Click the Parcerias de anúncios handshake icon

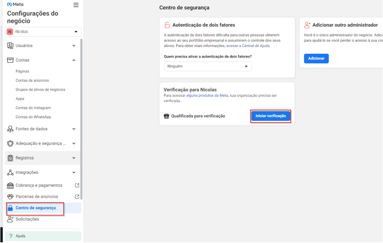point(10,196)
